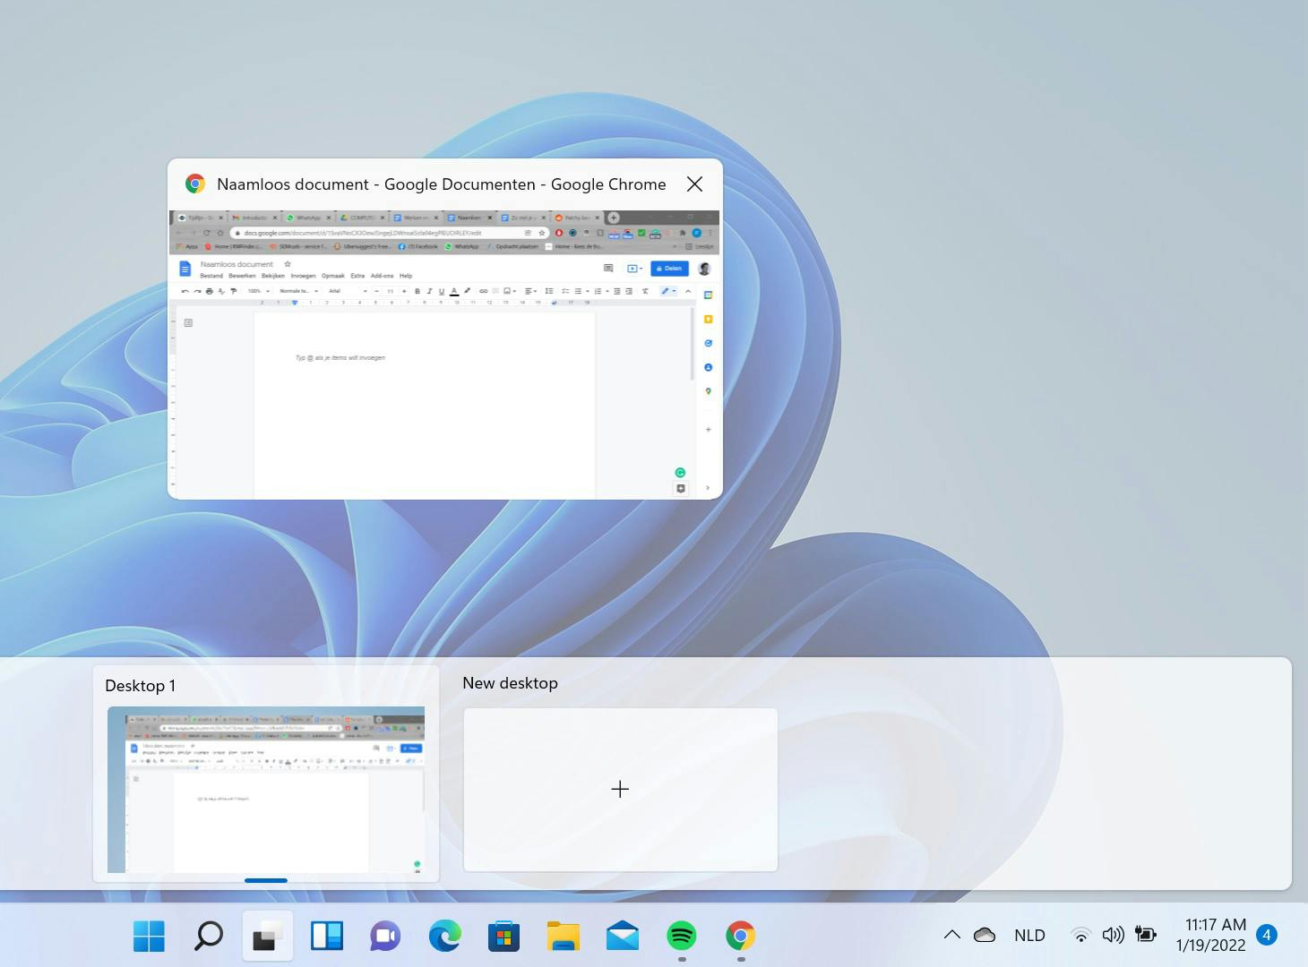Open the Microsoft Store
The width and height of the screenshot is (1308, 967).
[x=503, y=937]
